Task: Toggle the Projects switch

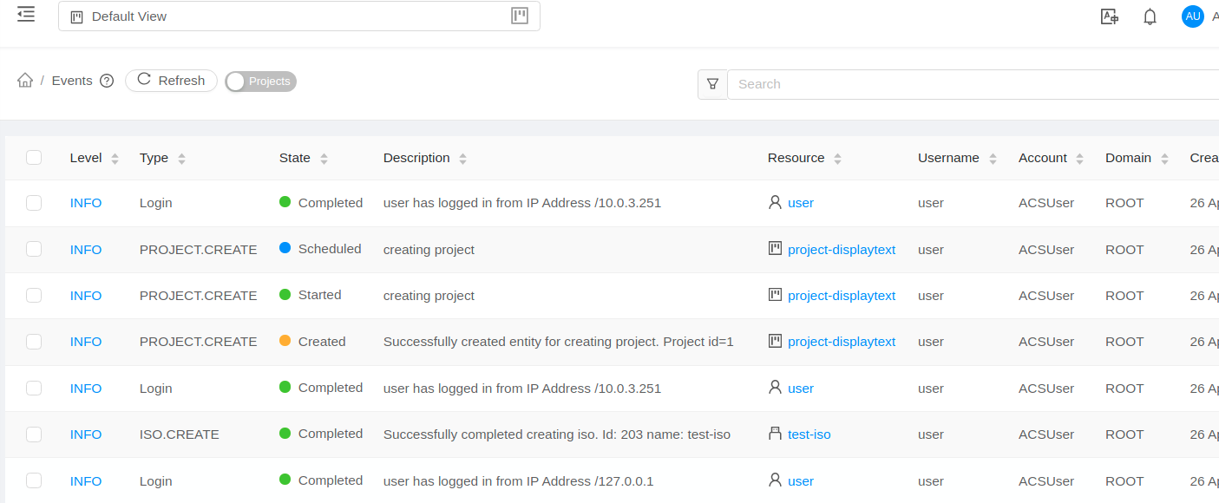Action: [x=260, y=82]
